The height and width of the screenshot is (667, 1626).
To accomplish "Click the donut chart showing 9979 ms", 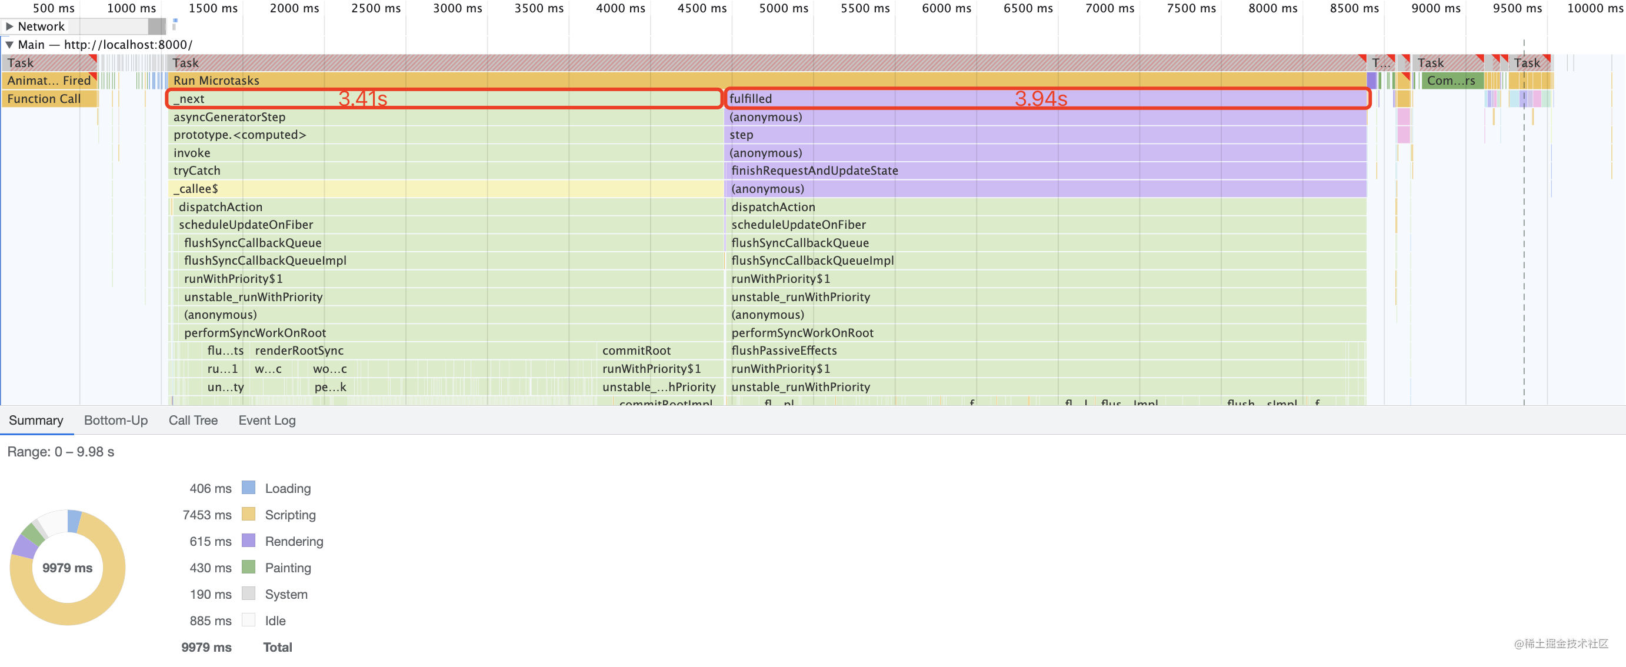I will point(68,567).
